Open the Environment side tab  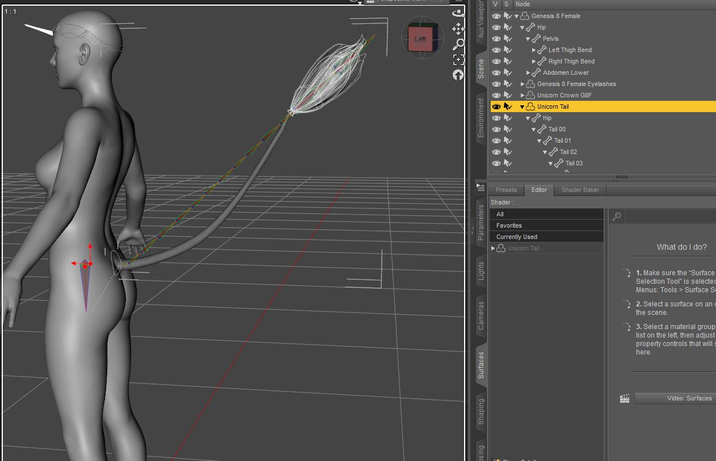point(481,118)
